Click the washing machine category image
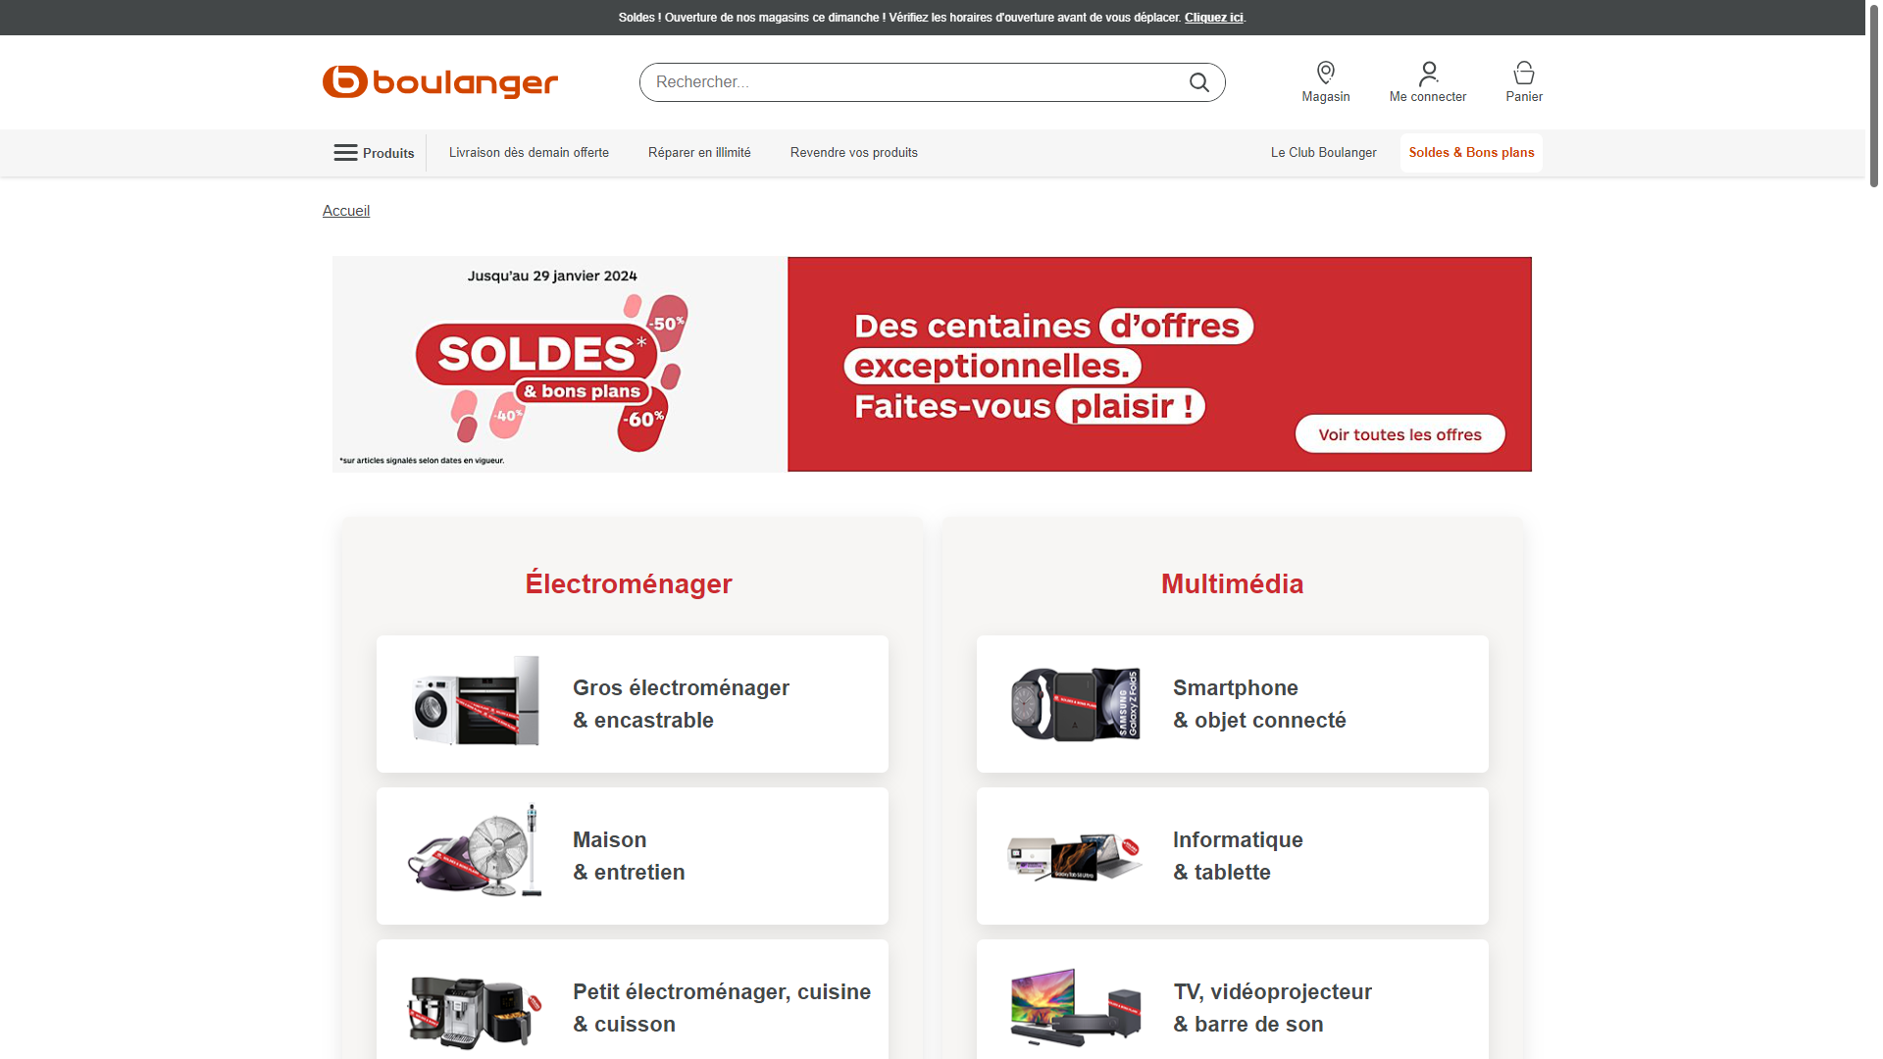The height and width of the screenshot is (1059, 1883). coord(476,703)
